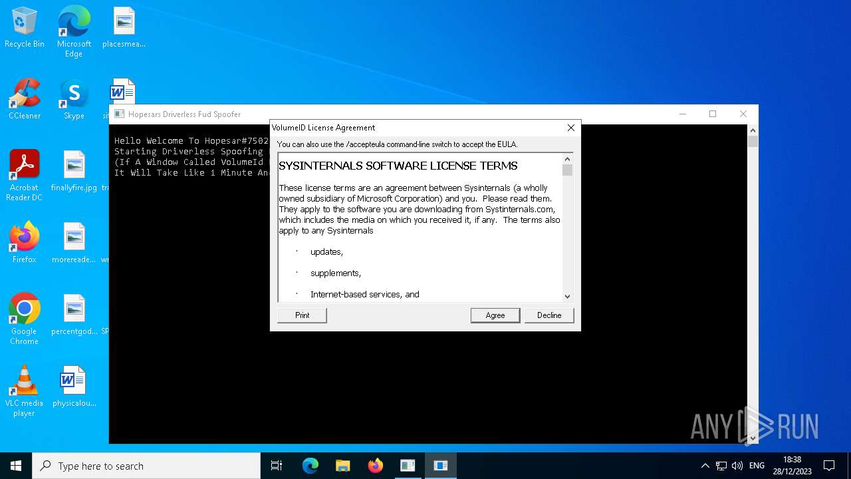The image size is (851, 479).
Task: Select the morereade... image file
Action: (x=74, y=243)
